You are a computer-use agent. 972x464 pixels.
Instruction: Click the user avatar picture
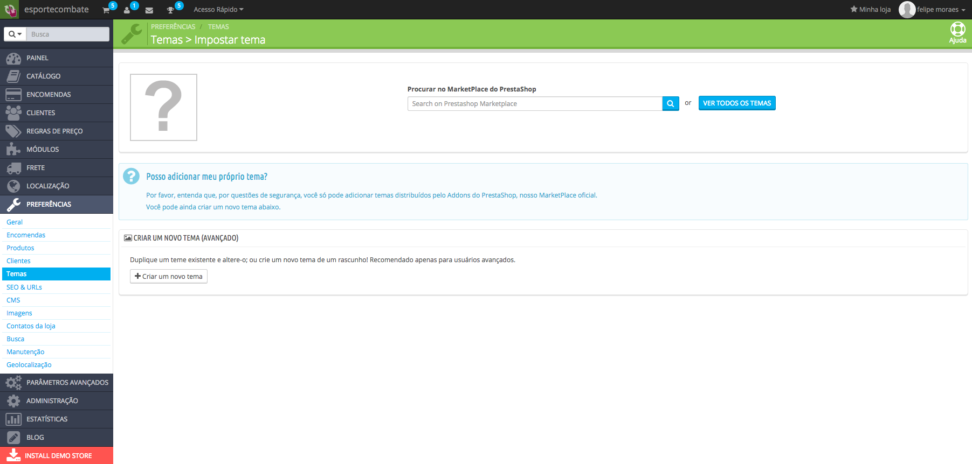pyautogui.click(x=907, y=10)
